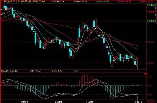Click the chart title 黄金T+D 日线
Screen dimensions: 157x103
[x=24, y=1]
